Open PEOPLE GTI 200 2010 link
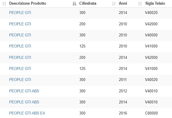Viewport: 172px width, 118px height. click(20, 24)
